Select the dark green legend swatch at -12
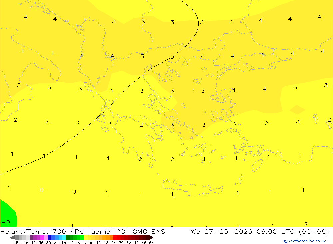333x244 pixels. tap(68, 238)
